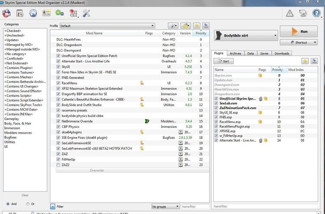Switch to the Saves tab
Screen dimensions: 325x214
click(264, 53)
